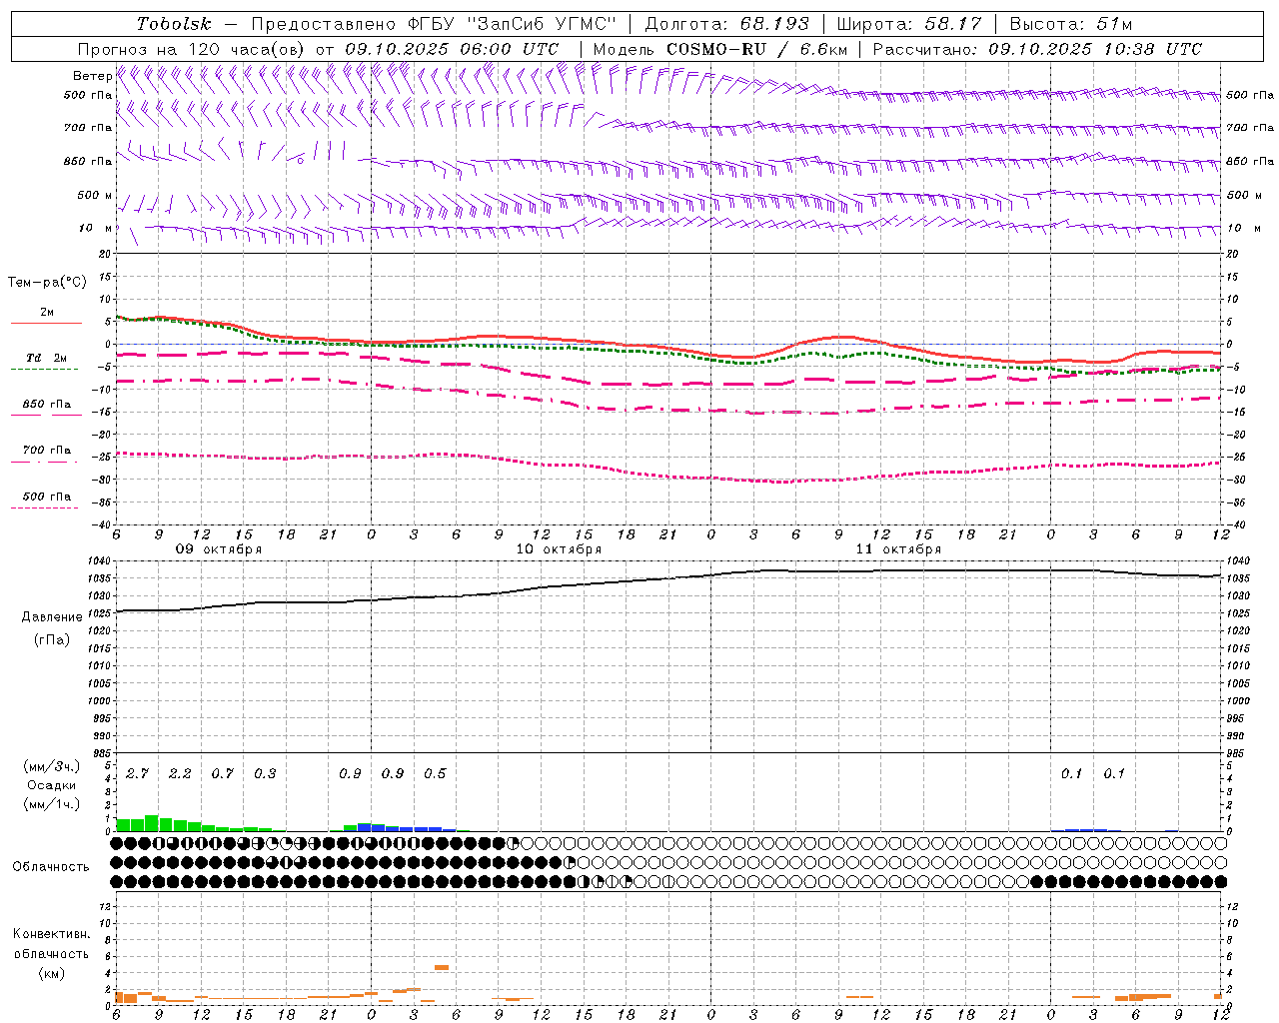This screenshot has height=1023, width=1279.
Task: Click the isolated orange convective bar near 5 km
Action: pyautogui.click(x=442, y=967)
